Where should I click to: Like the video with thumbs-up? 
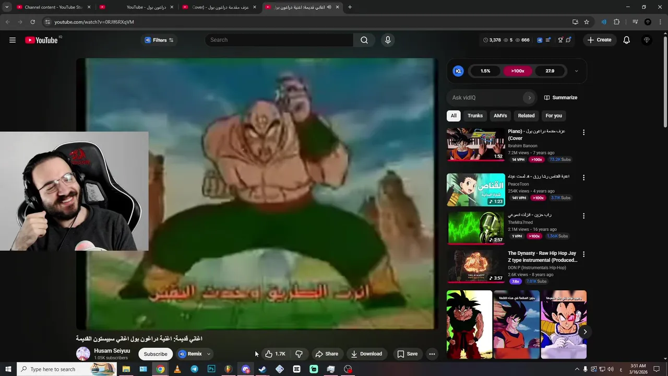275,354
